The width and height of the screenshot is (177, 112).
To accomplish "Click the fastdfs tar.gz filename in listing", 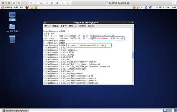I will coord(104,36).
